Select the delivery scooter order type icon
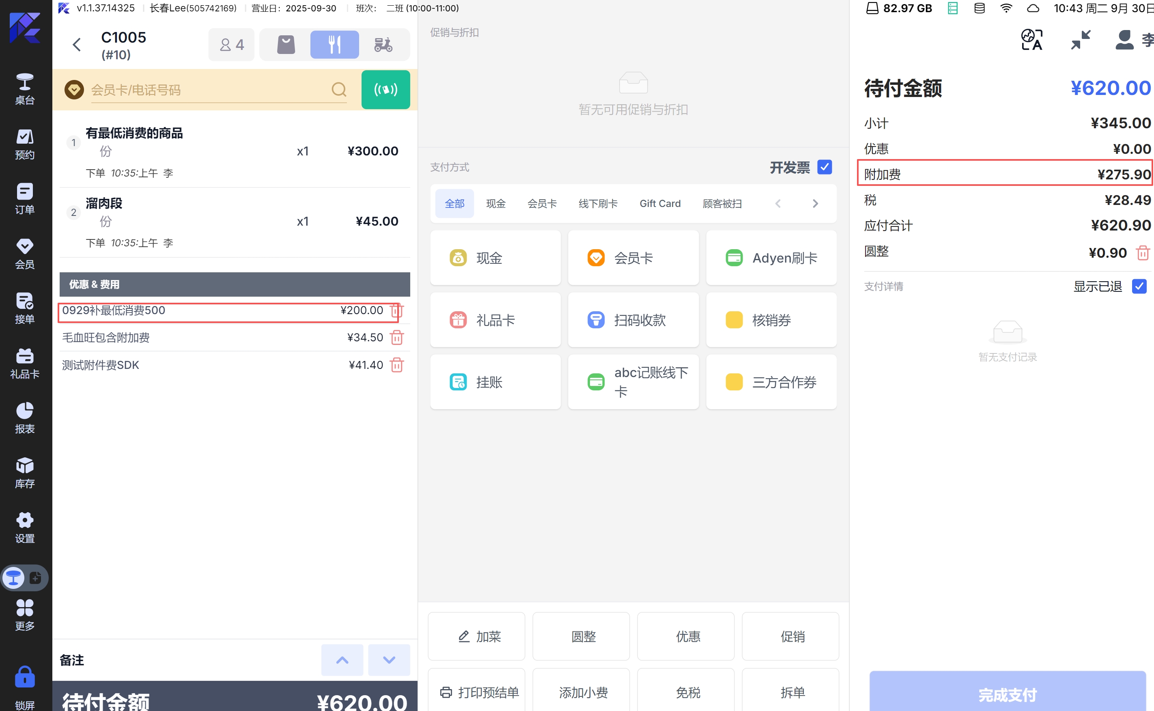Image resolution: width=1154 pixels, height=711 pixels. coord(383,45)
